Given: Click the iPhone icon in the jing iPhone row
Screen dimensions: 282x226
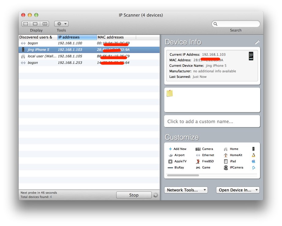Looking at the screenshot, I should (x=23, y=49).
